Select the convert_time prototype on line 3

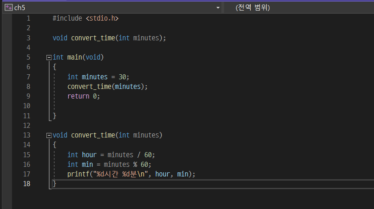109,38
